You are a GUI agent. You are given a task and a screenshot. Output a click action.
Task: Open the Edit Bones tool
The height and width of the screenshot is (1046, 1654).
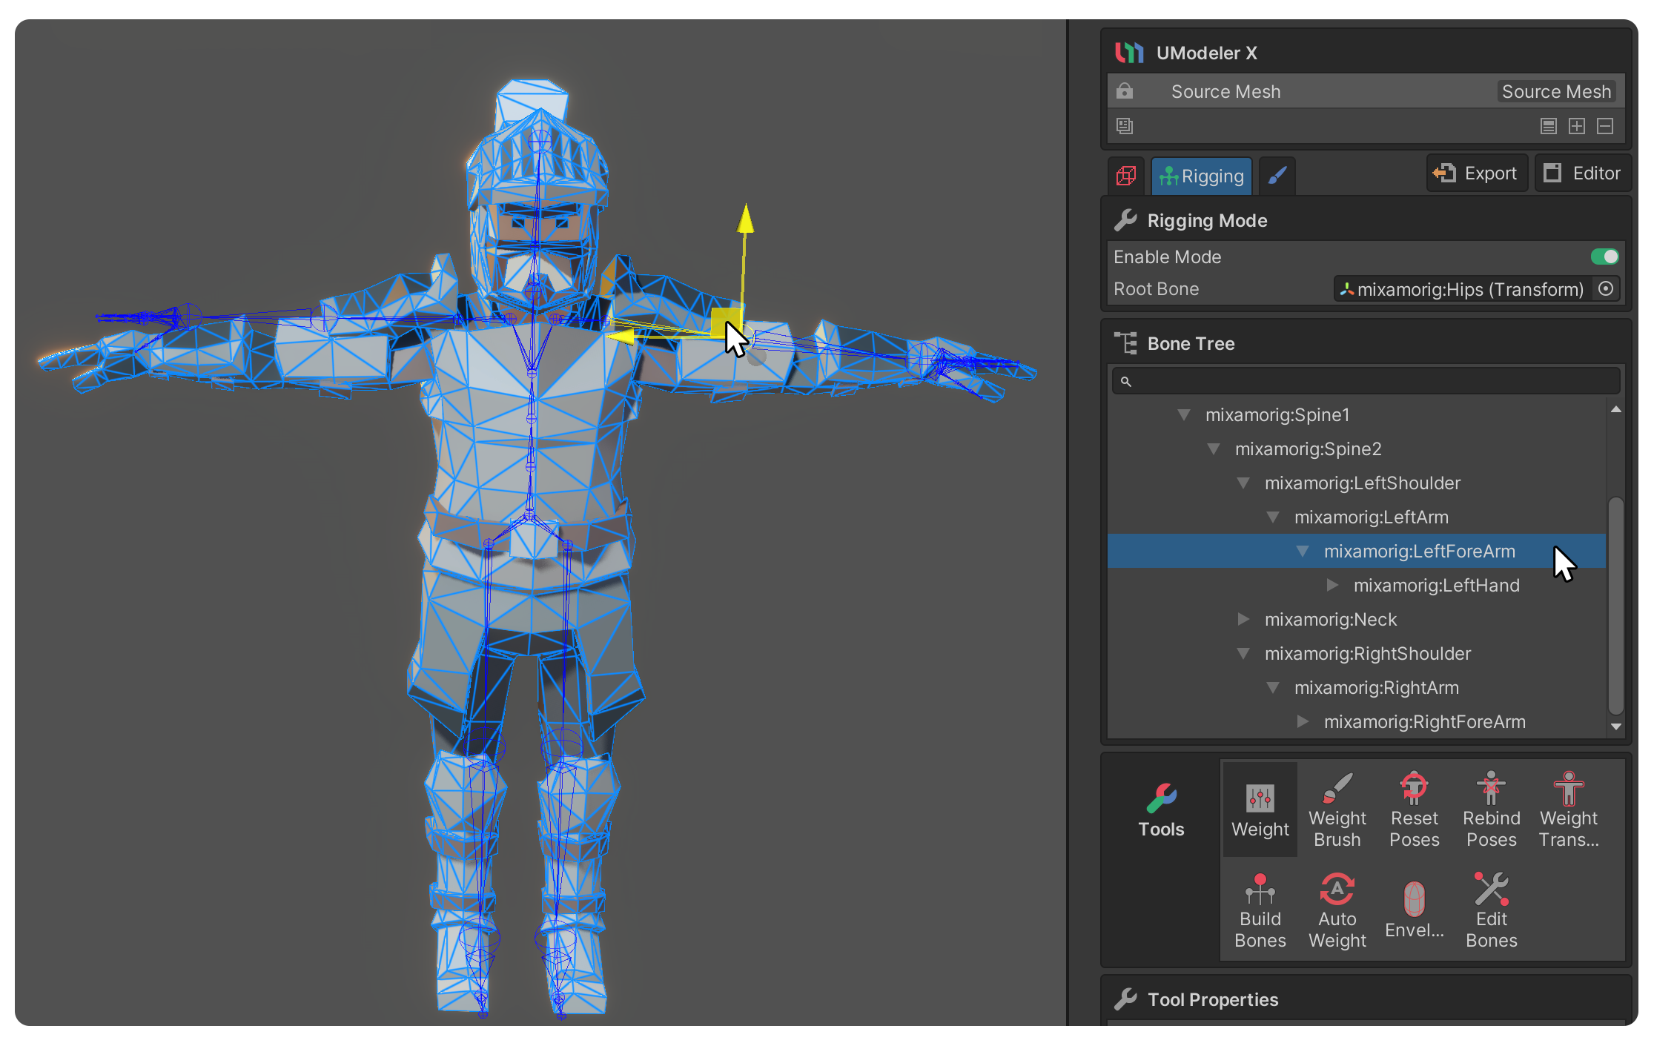tap(1491, 910)
